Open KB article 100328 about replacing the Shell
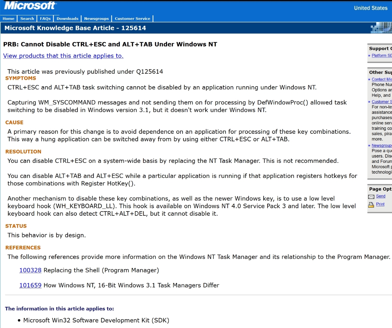392x328 pixels. click(30, 270)
